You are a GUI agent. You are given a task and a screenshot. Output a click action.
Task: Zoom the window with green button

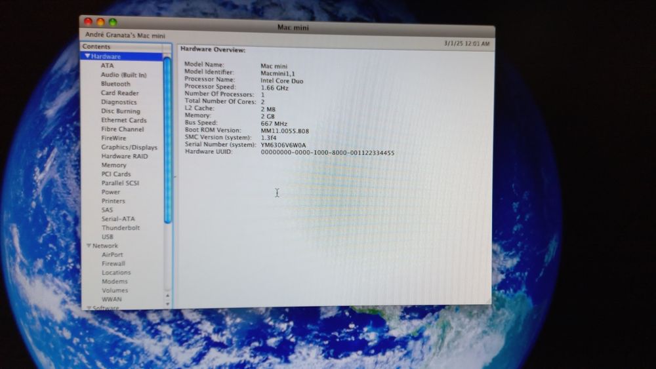pyautogui.click(x=113, y=22)
